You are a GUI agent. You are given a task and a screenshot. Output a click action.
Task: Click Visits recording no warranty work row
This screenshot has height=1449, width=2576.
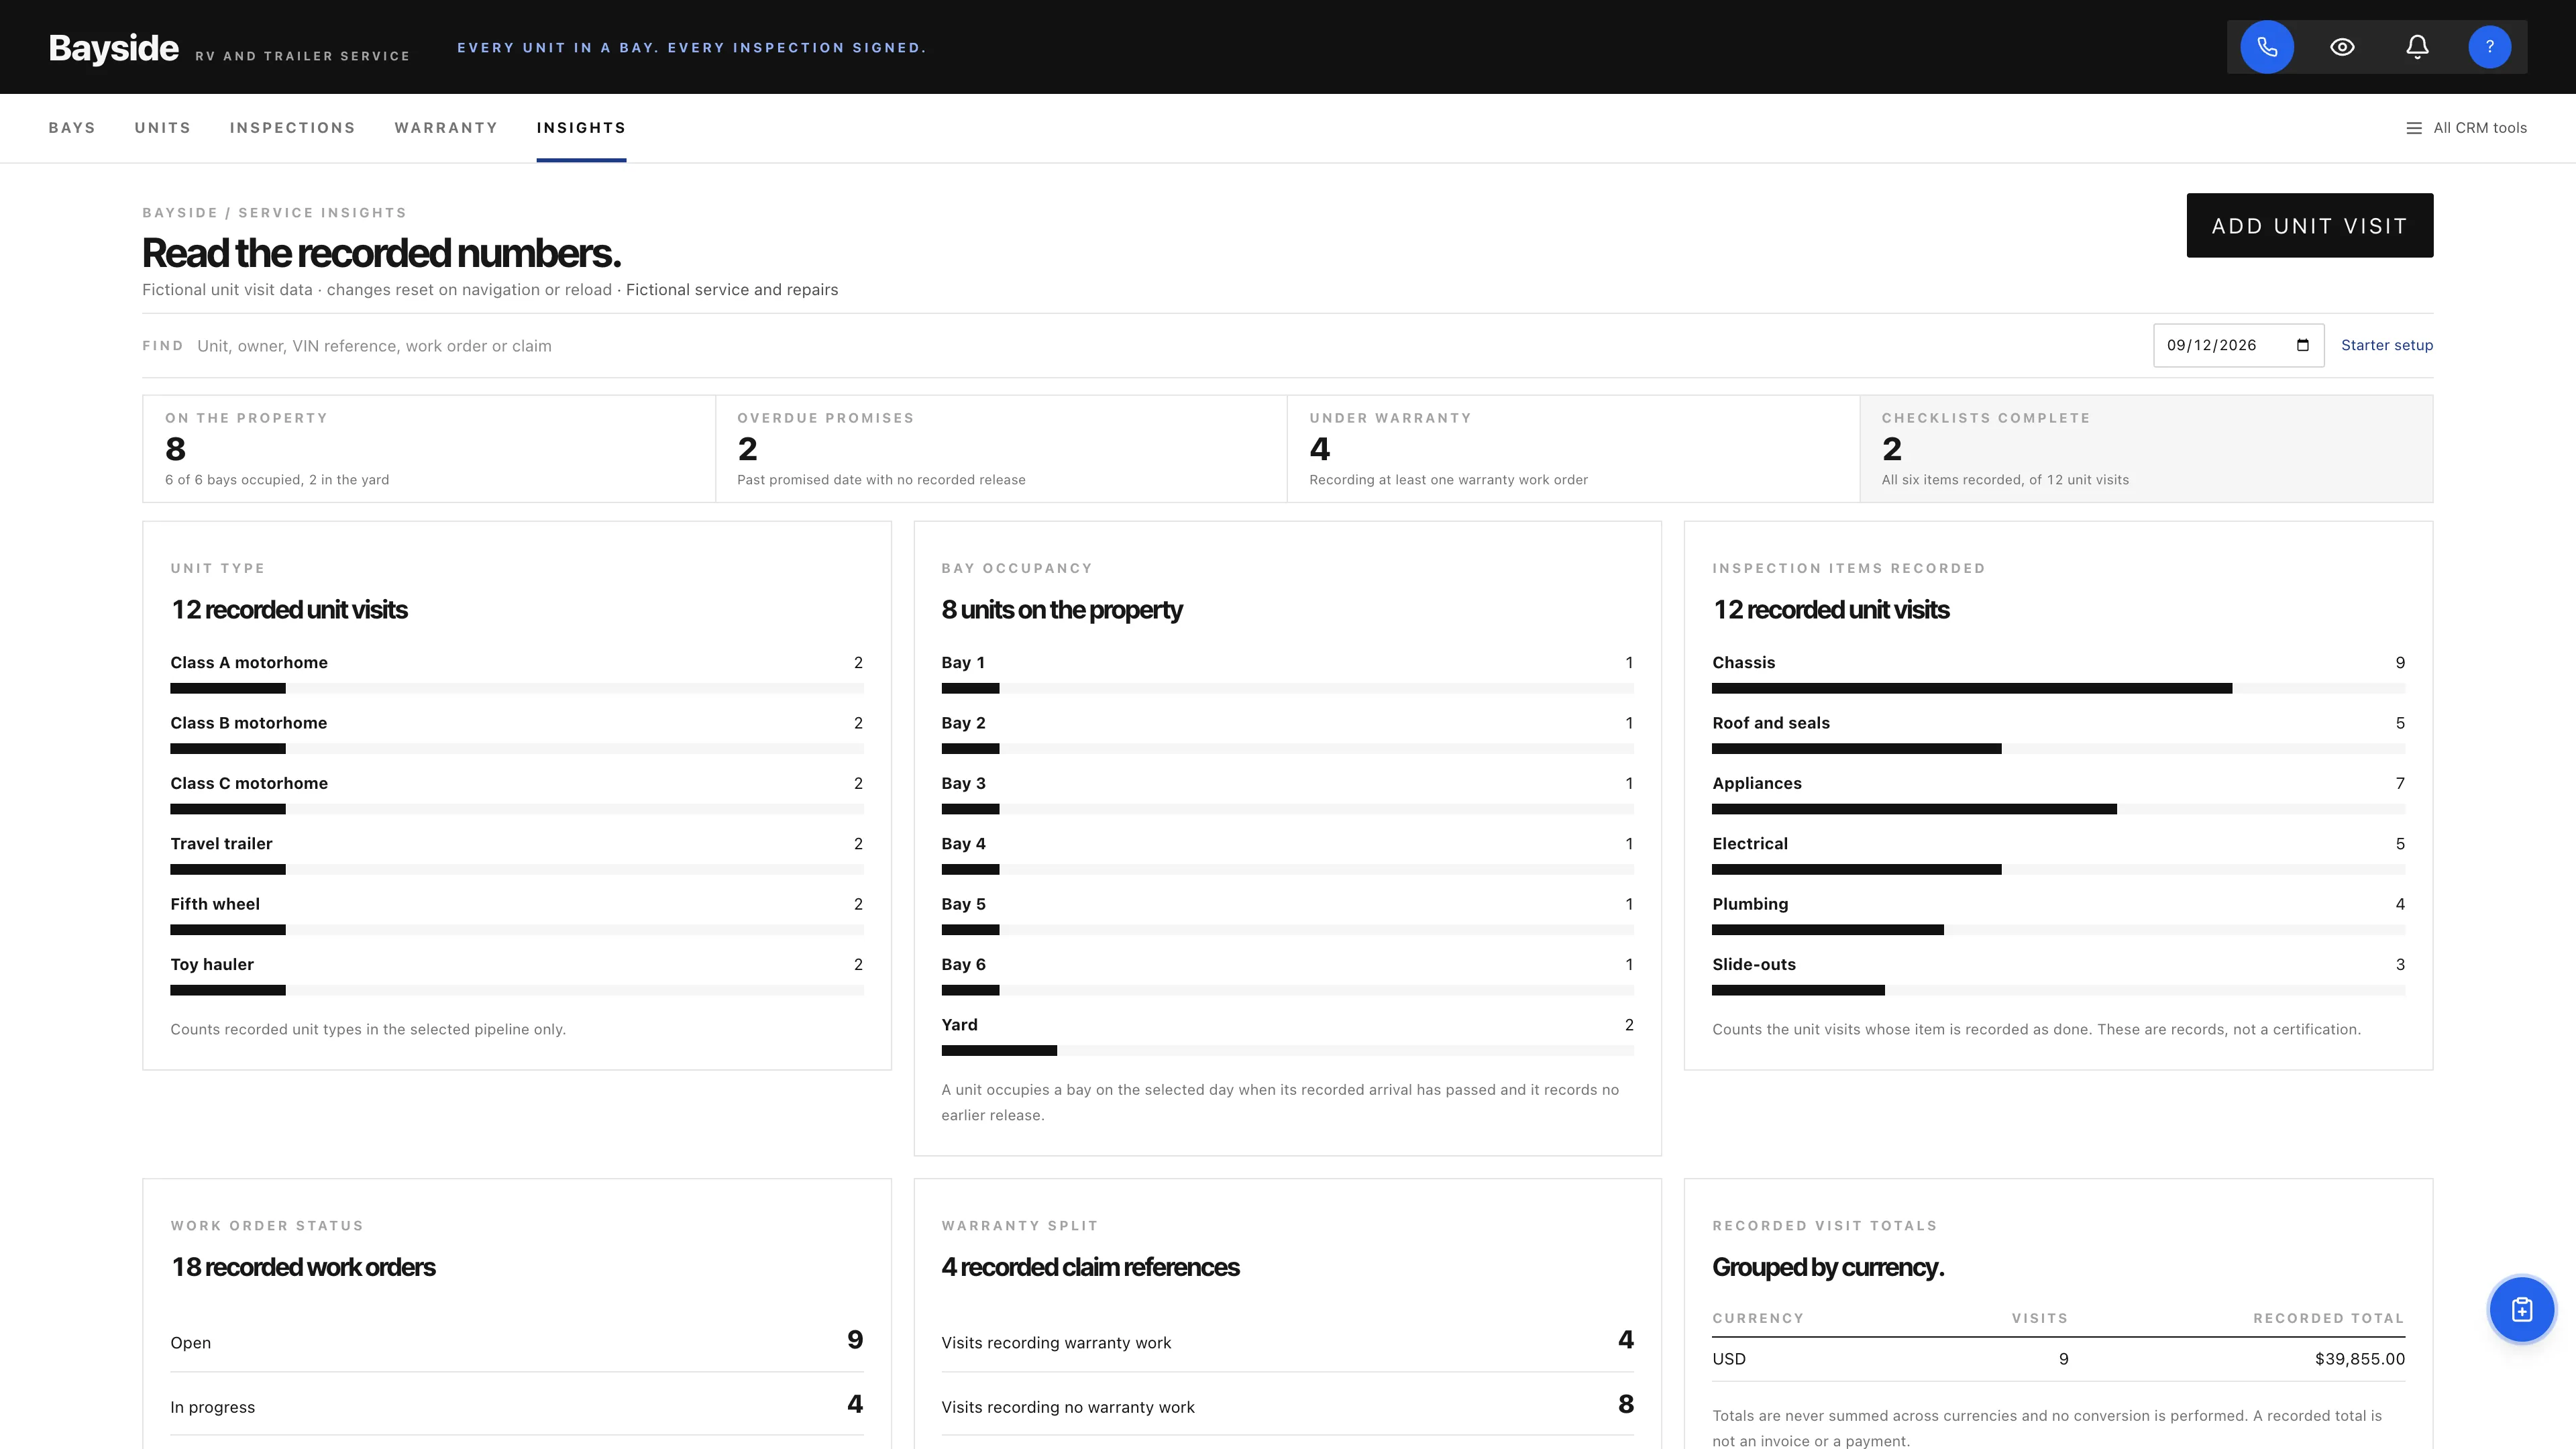[1287, 1405]
